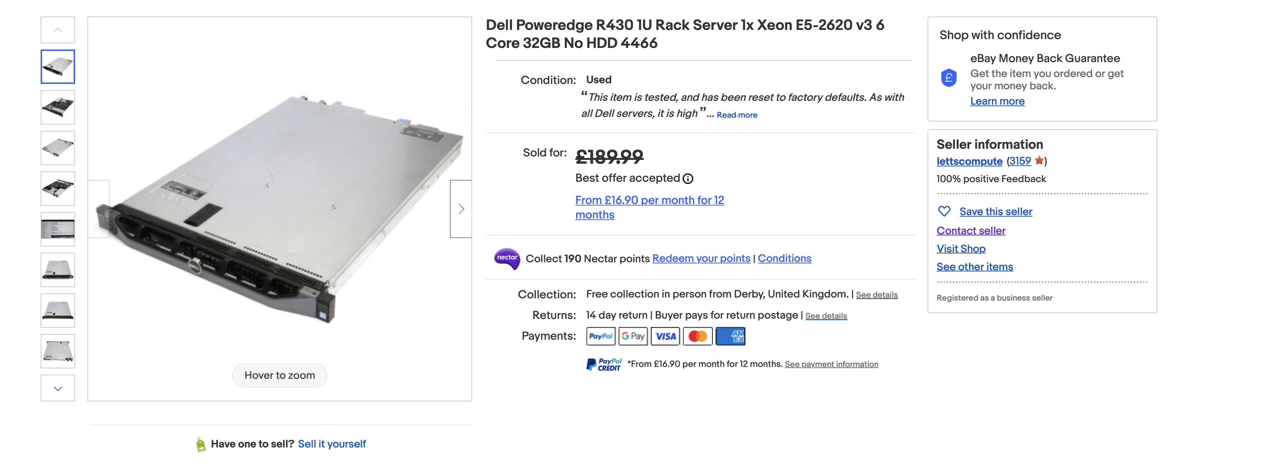Open Redeem your points link

[701, 258]
